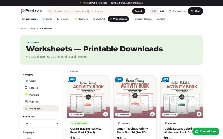Switch currency to USD
The image size is (223, 139).
click(x=162, y=11)
